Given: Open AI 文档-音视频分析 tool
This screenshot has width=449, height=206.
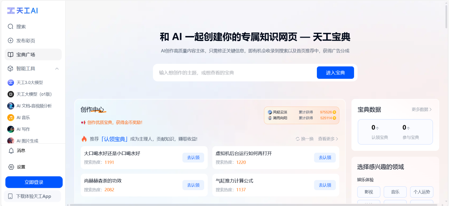Looking at the screenshot, I should coord(34,106).
